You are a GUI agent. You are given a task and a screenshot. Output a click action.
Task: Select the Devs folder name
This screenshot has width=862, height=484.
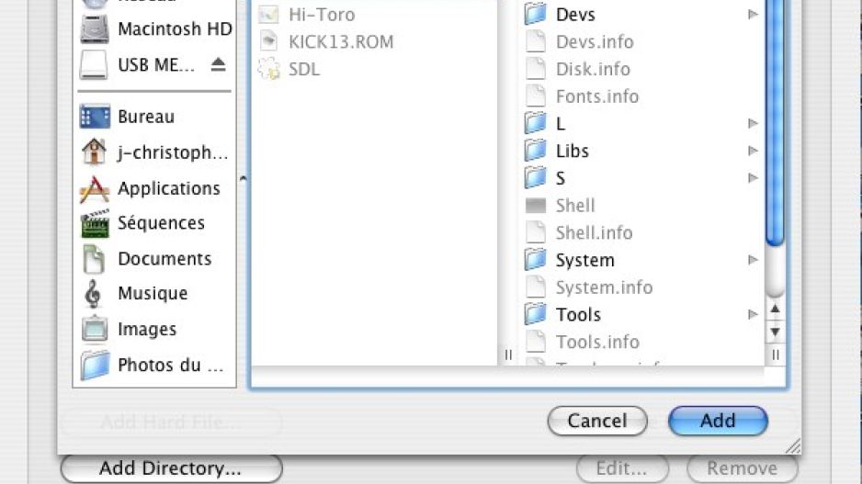pyautogui.click(x=575, y=15)
